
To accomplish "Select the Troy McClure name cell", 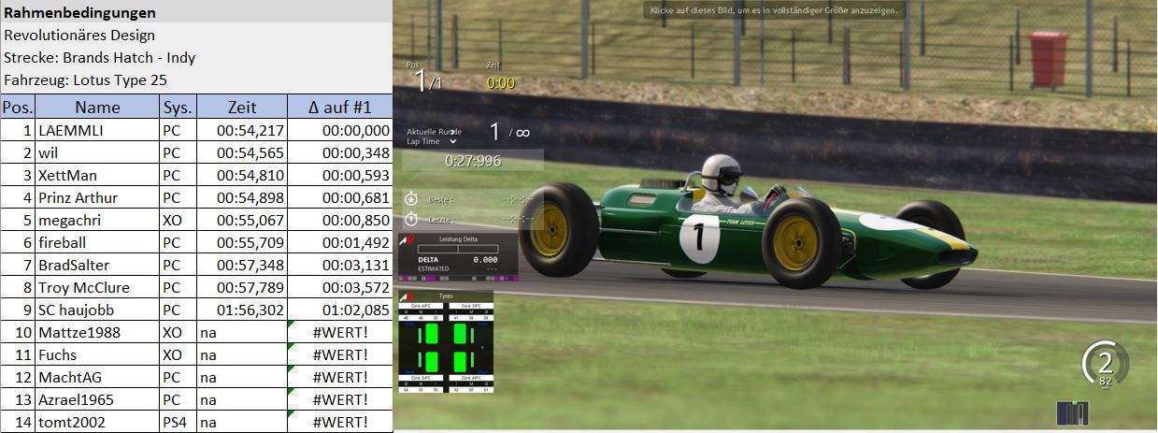I will point(97,287).
